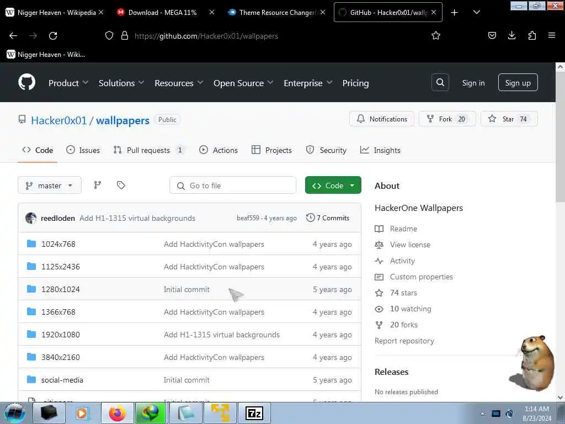Open the Pocket save icon in toolbar
Screen dimensions: 565x424
pos(492,35)
